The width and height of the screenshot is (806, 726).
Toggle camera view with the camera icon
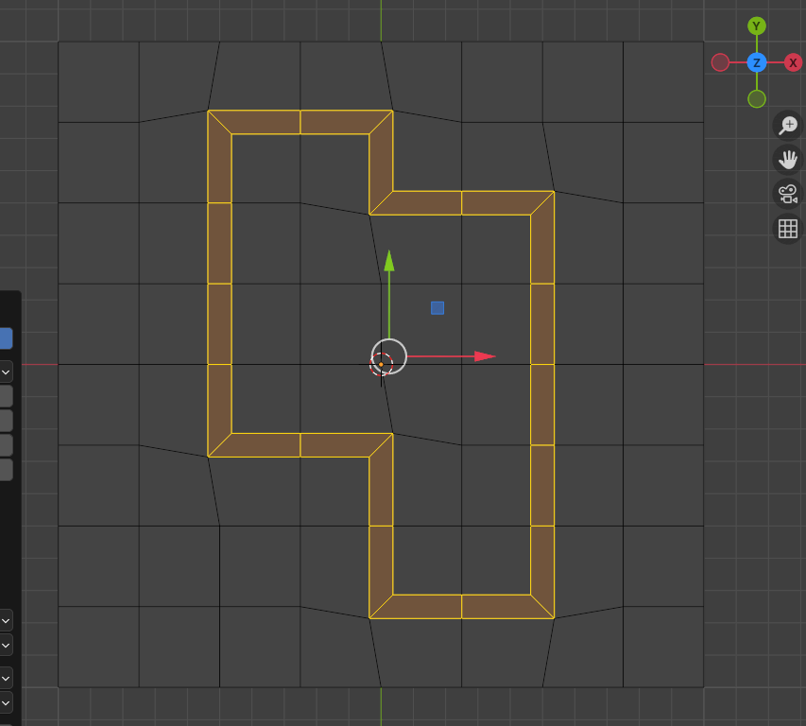pyautogui.click(x=787, y=195)
